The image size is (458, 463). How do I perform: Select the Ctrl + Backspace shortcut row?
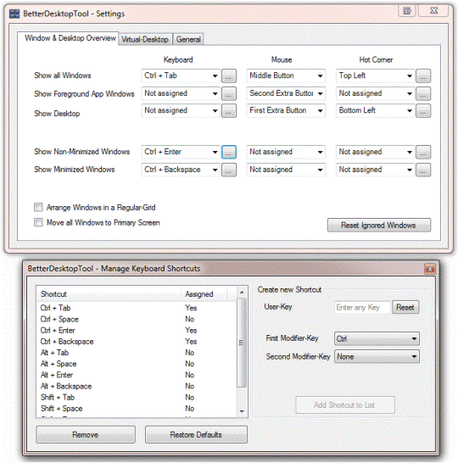click(x=137, y=342)
